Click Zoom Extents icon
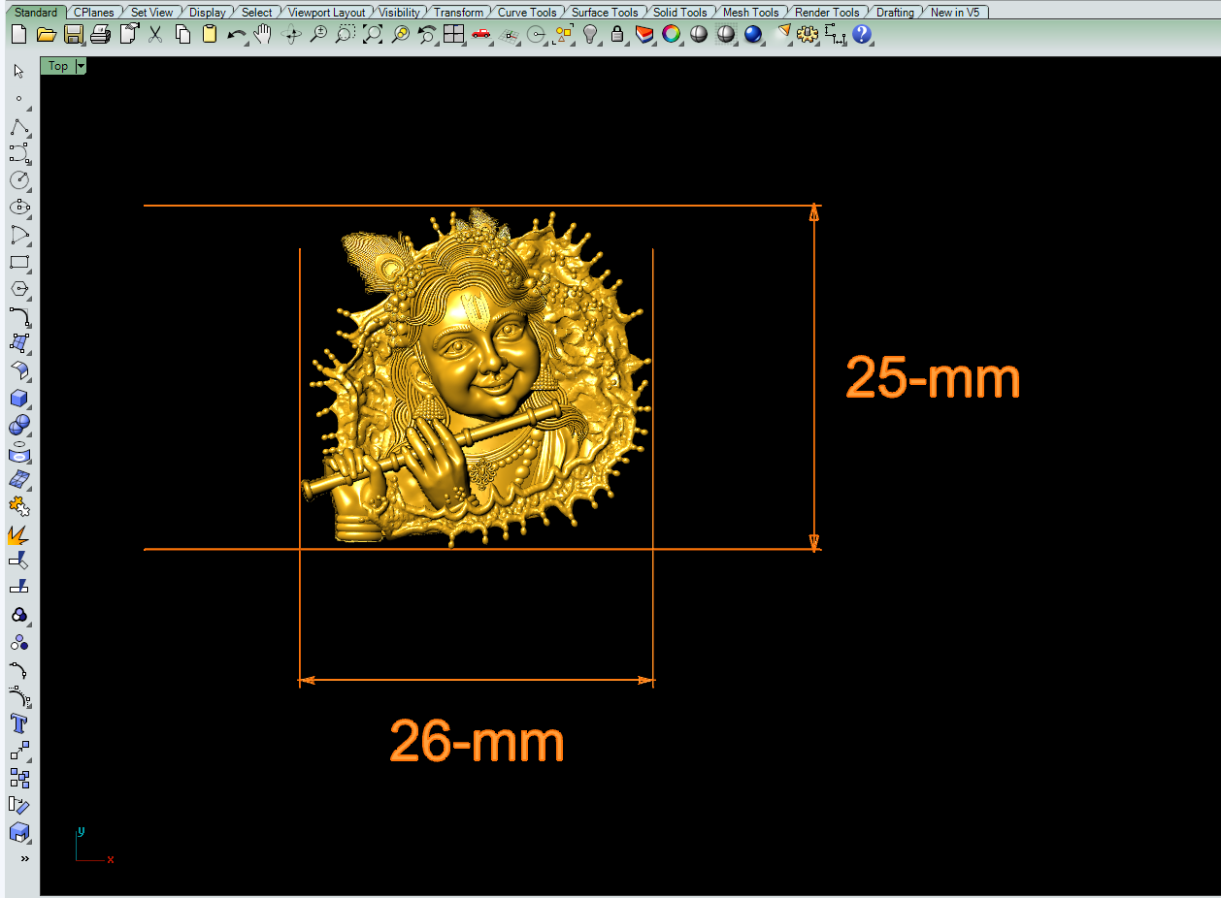 [x=373, y=34]
